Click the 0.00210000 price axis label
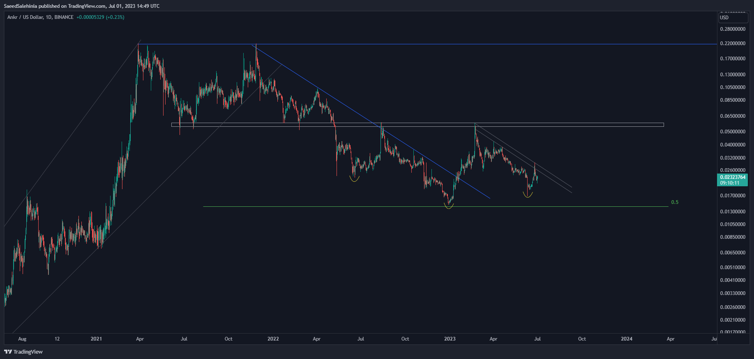Viewport: 754px width, 359px height. click(x=733, y=320)
